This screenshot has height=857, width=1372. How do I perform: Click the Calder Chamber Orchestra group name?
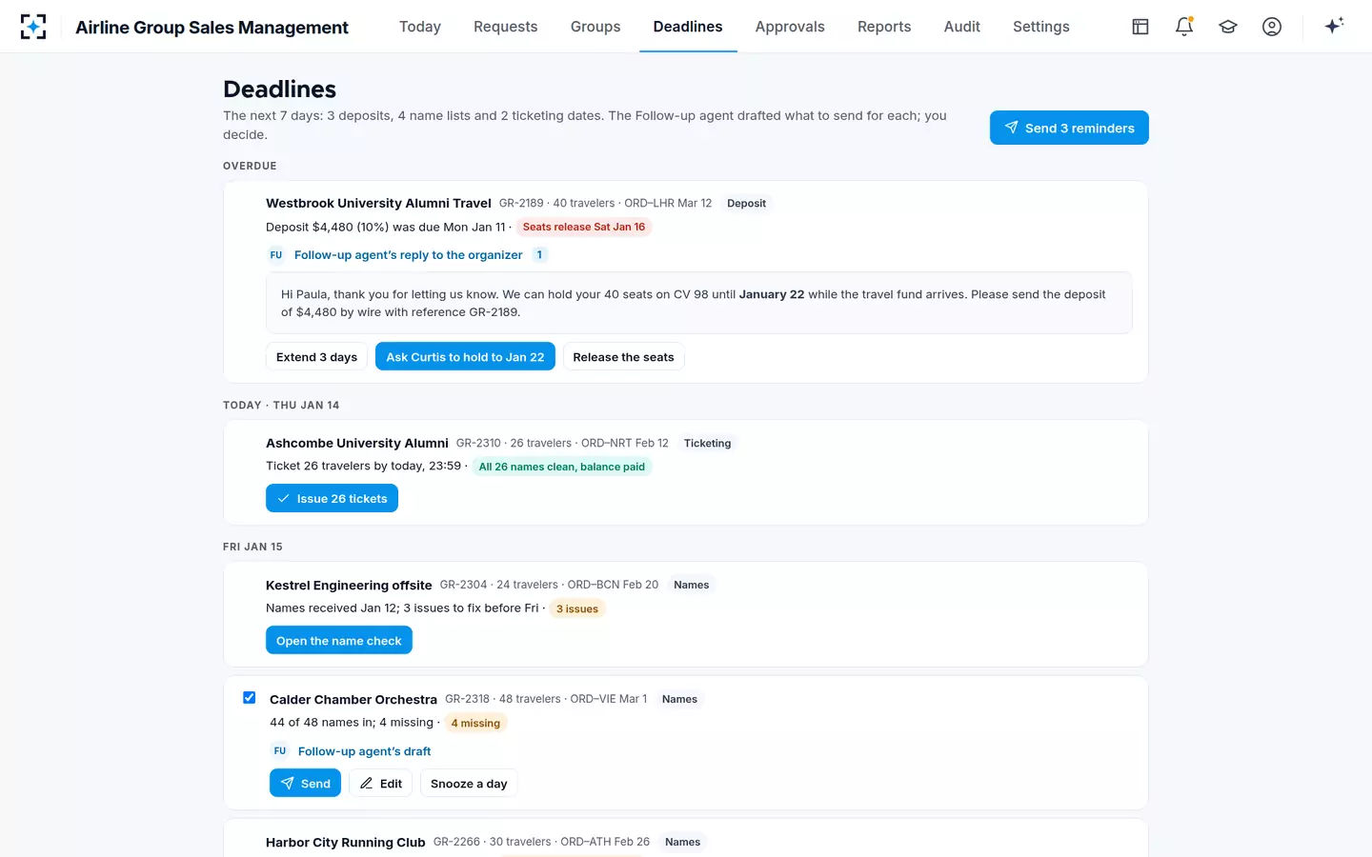353,699
